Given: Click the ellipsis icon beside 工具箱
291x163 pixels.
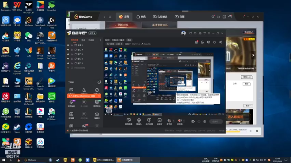Looking at the screenshot, I should pyautogui.click(x=99, y=82).
